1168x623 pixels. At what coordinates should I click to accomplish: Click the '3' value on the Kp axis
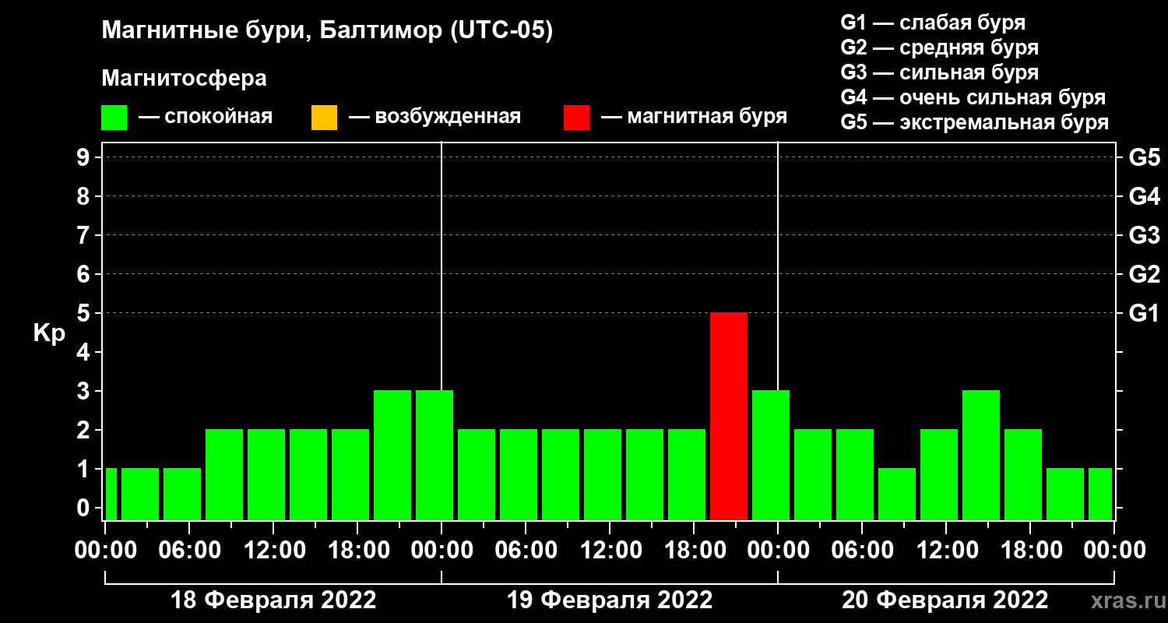point(85,391)
